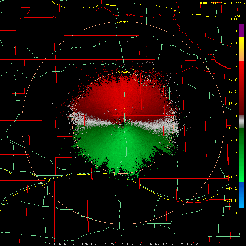Choose the -63.1 scale value
Screen dimensions: 246x246
point(232,164)
